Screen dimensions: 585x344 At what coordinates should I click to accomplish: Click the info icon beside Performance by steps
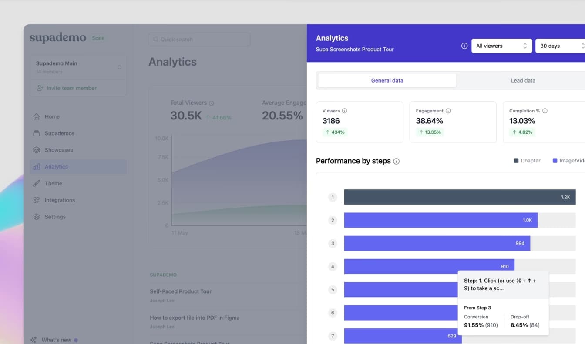point(396,161)
